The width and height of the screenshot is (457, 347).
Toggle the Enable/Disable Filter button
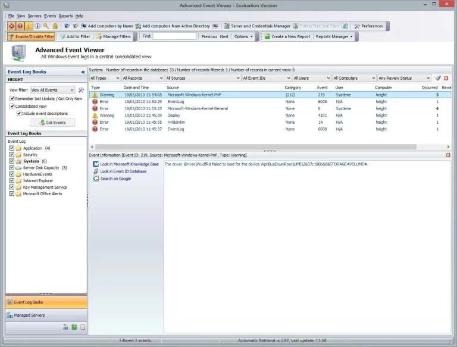(31, 36)
